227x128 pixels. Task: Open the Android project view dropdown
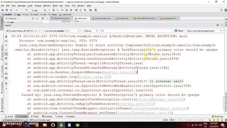coord(12,18)
